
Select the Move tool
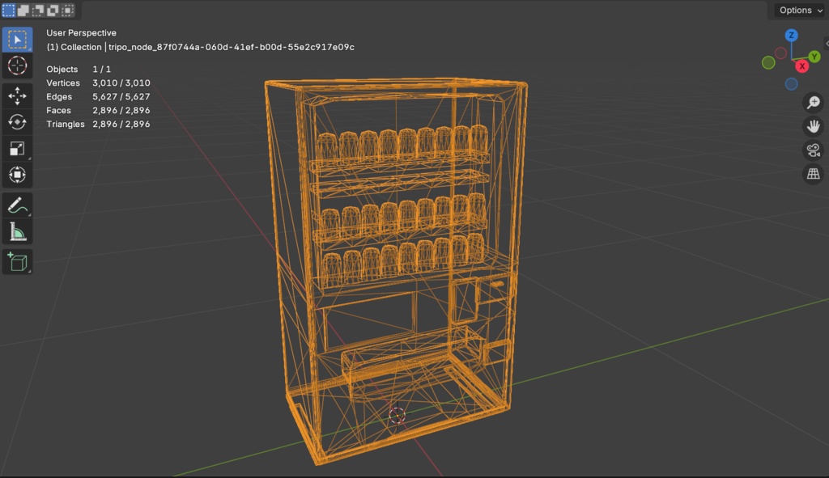16,95
